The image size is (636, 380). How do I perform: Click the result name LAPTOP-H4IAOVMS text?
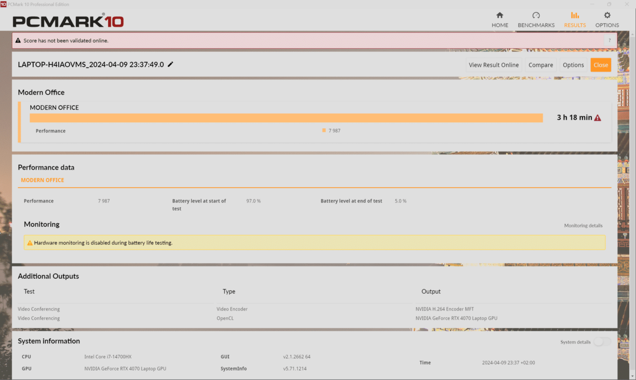(91, 64)
